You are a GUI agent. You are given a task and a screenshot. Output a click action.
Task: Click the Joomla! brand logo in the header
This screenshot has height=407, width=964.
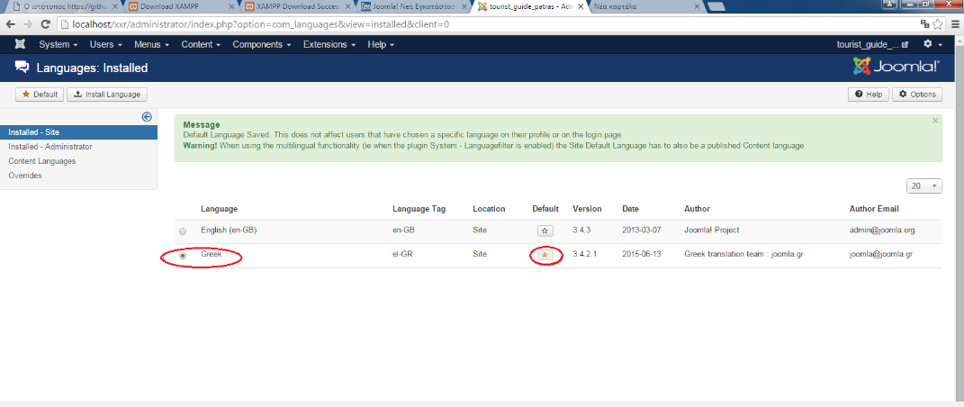(896, 67)
